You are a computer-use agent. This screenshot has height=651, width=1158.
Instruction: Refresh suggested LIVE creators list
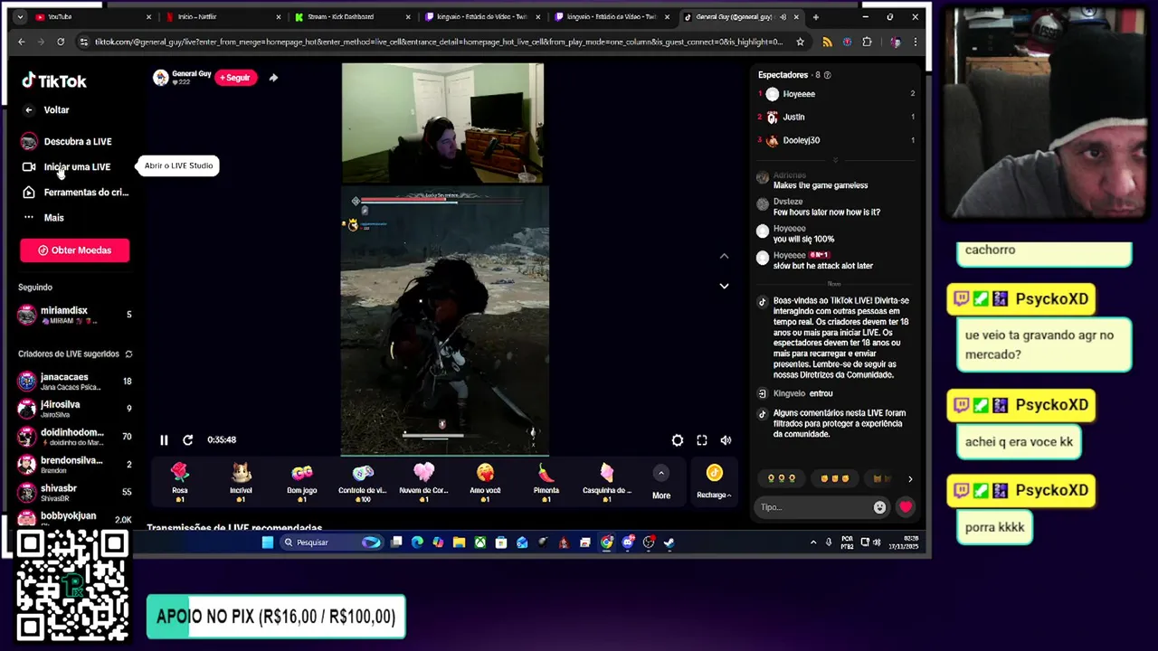click(128, 354)
